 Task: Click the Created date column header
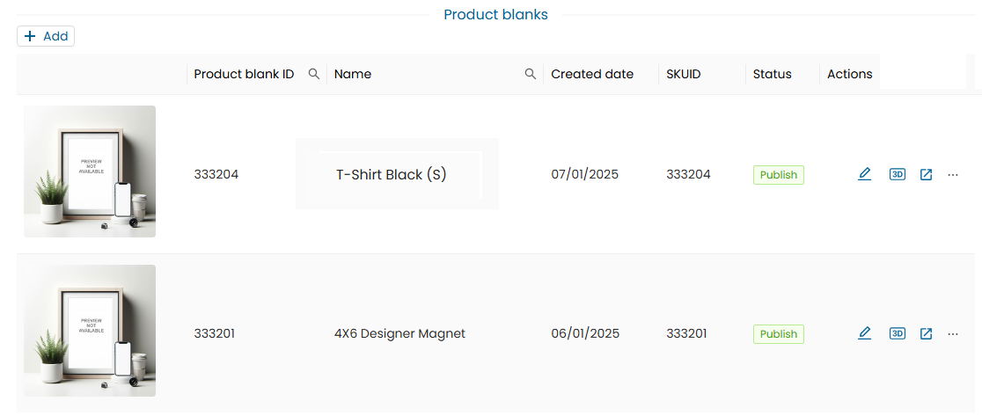coord(591,75)
